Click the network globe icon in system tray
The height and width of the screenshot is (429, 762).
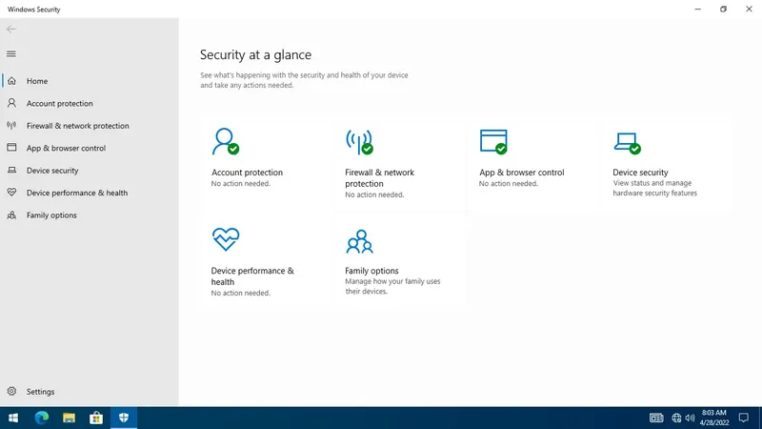coord(676,418)
